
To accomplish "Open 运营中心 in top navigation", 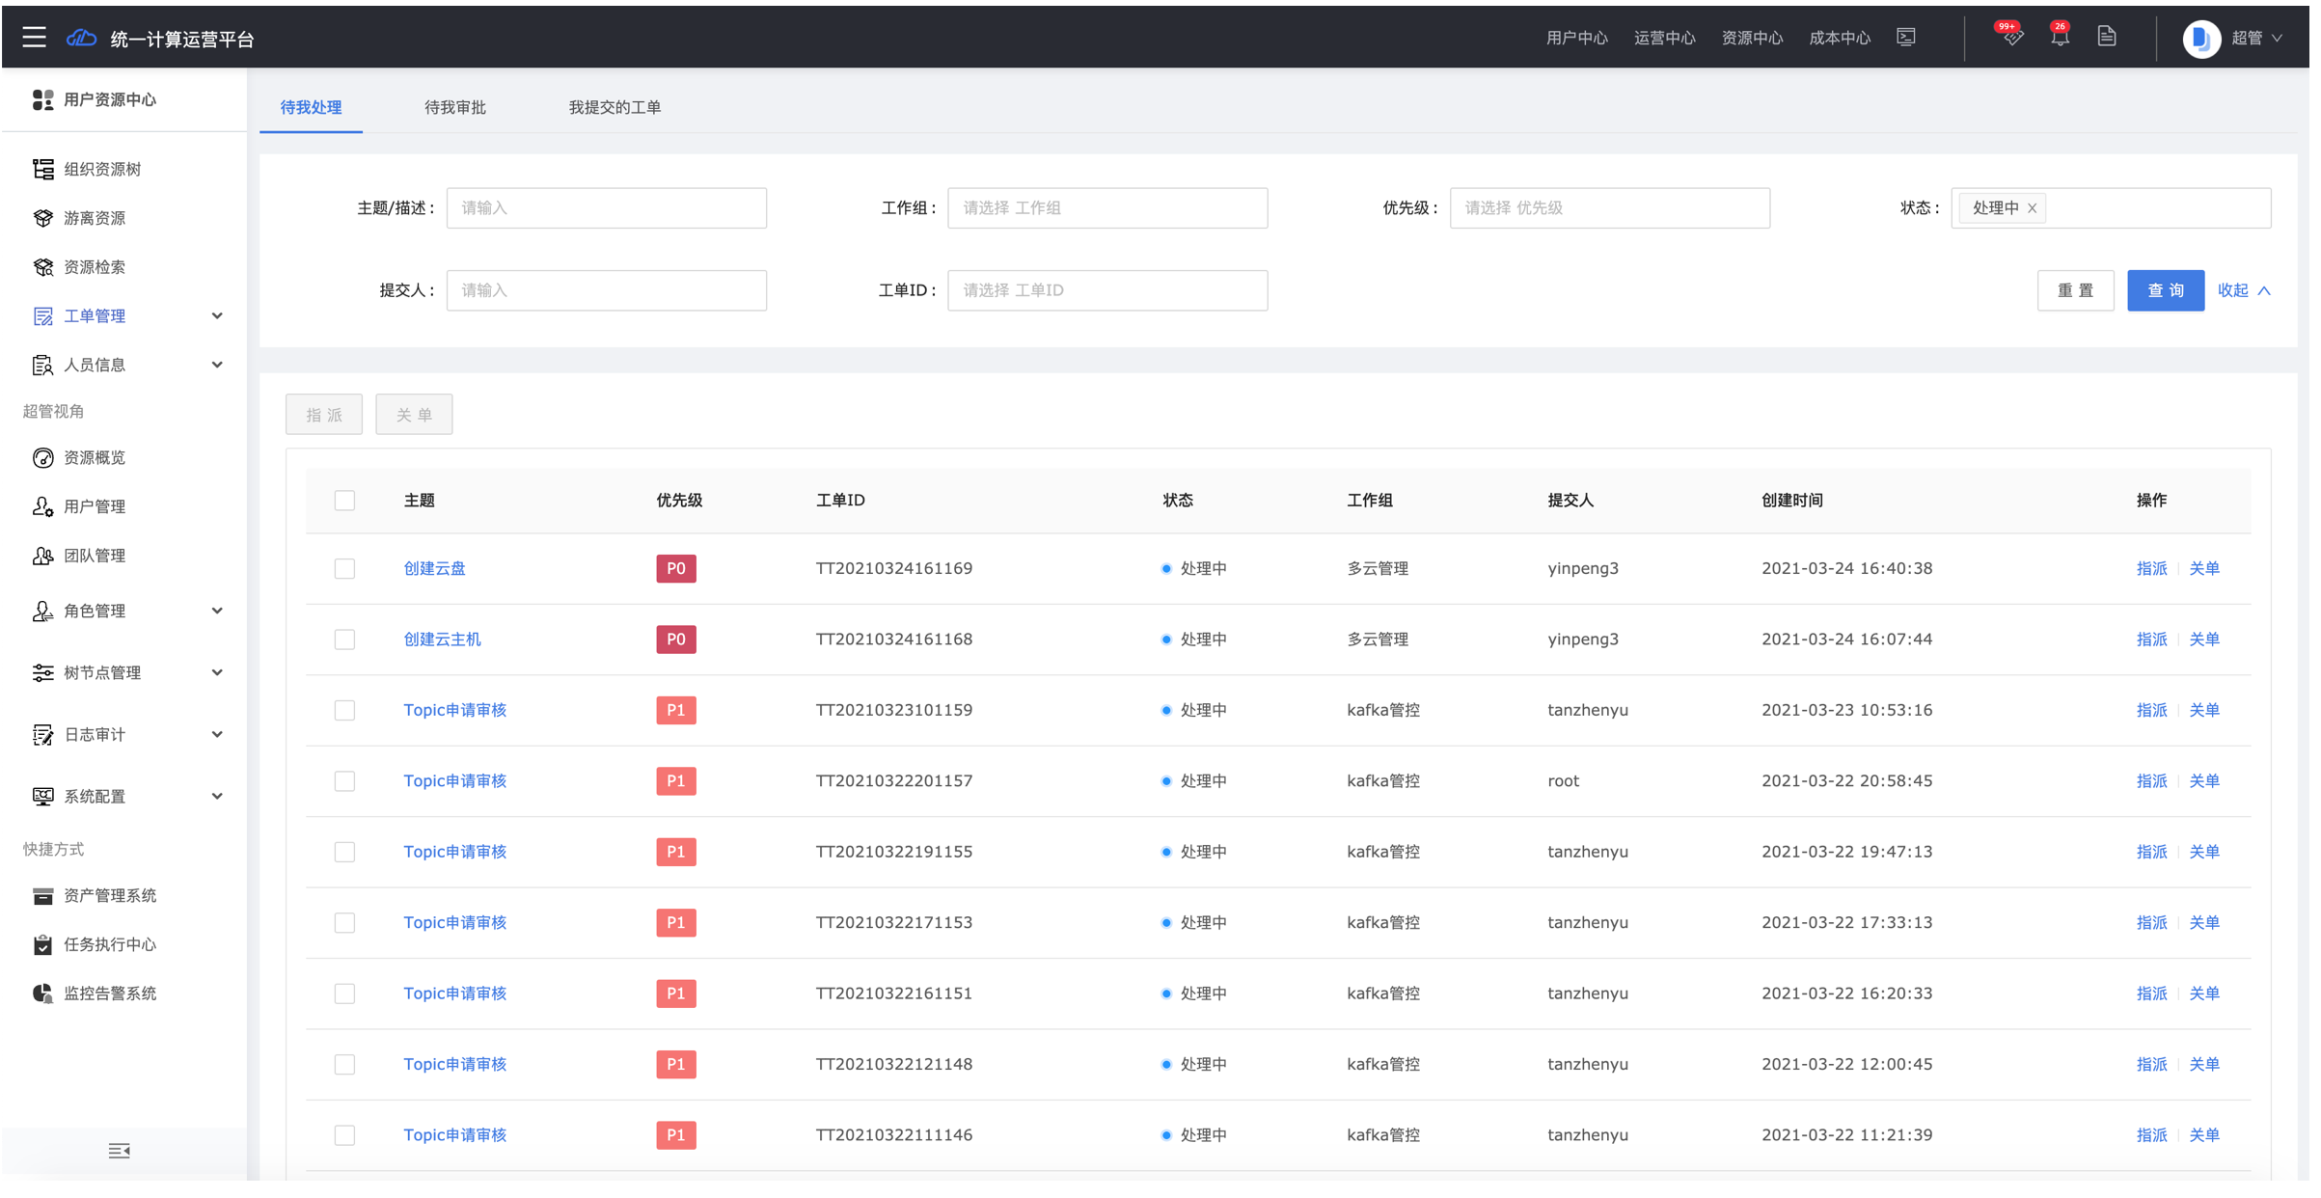I will point(1664,38).
